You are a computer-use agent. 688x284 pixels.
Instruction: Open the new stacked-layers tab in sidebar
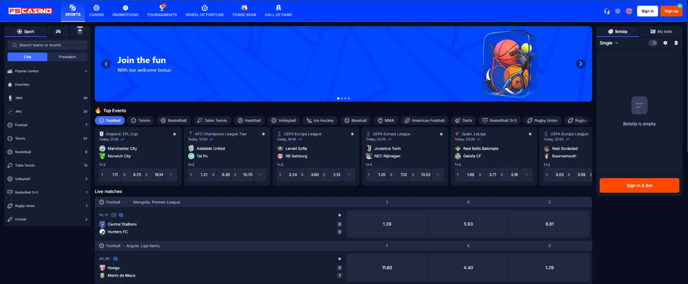(80, 32)
